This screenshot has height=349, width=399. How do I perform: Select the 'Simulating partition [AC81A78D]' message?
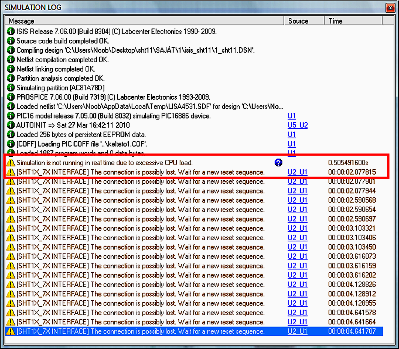coord(61,88)
